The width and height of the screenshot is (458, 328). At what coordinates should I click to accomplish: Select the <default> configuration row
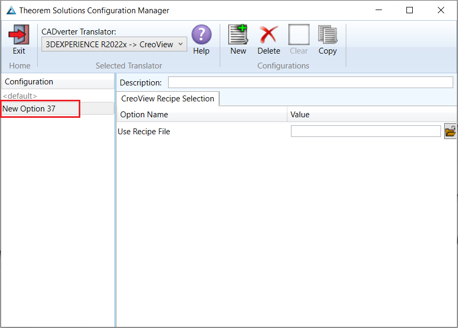coord(57,96)
